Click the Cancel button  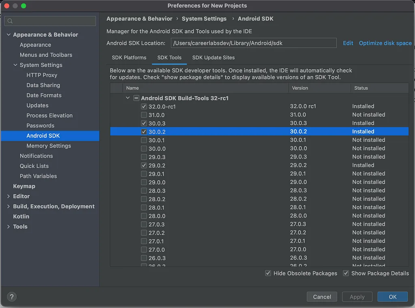(x=322, y=297)
